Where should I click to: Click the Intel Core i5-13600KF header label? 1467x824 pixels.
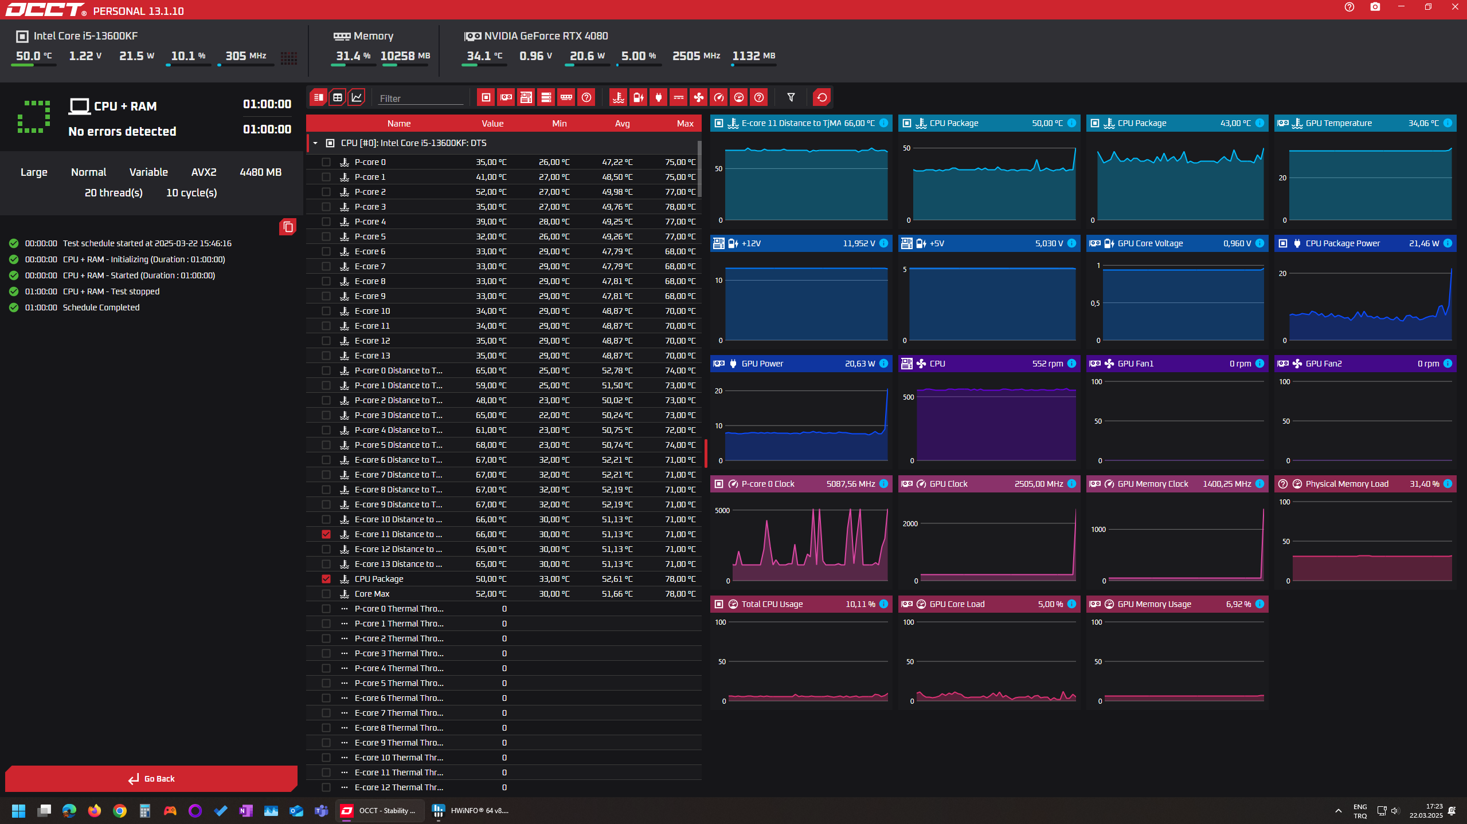click(85, 36)
